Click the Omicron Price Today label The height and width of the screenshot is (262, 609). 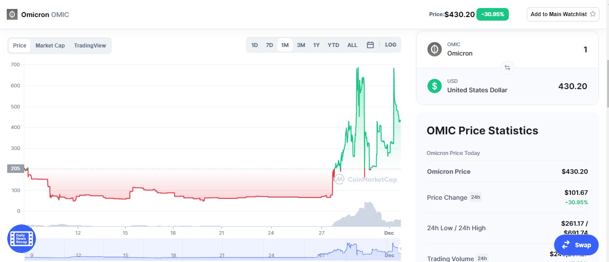[x=453, y=153]
